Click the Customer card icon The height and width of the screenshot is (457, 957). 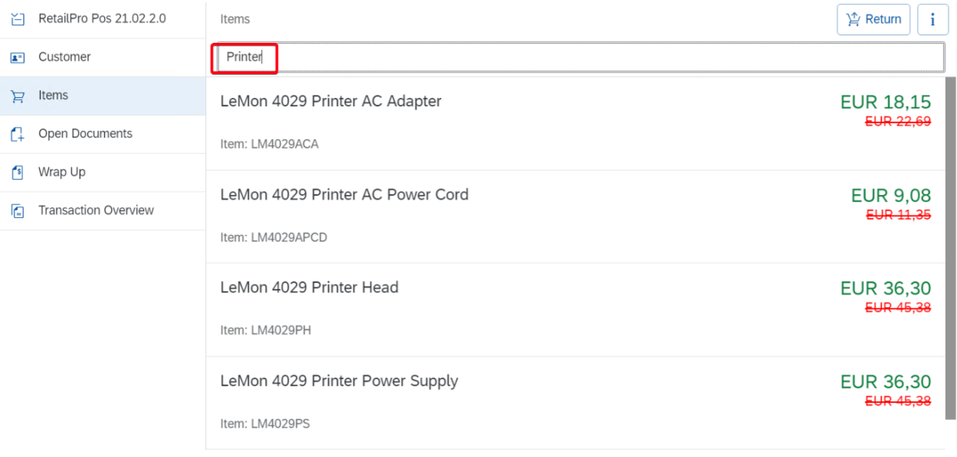click(x=18, y=57)
